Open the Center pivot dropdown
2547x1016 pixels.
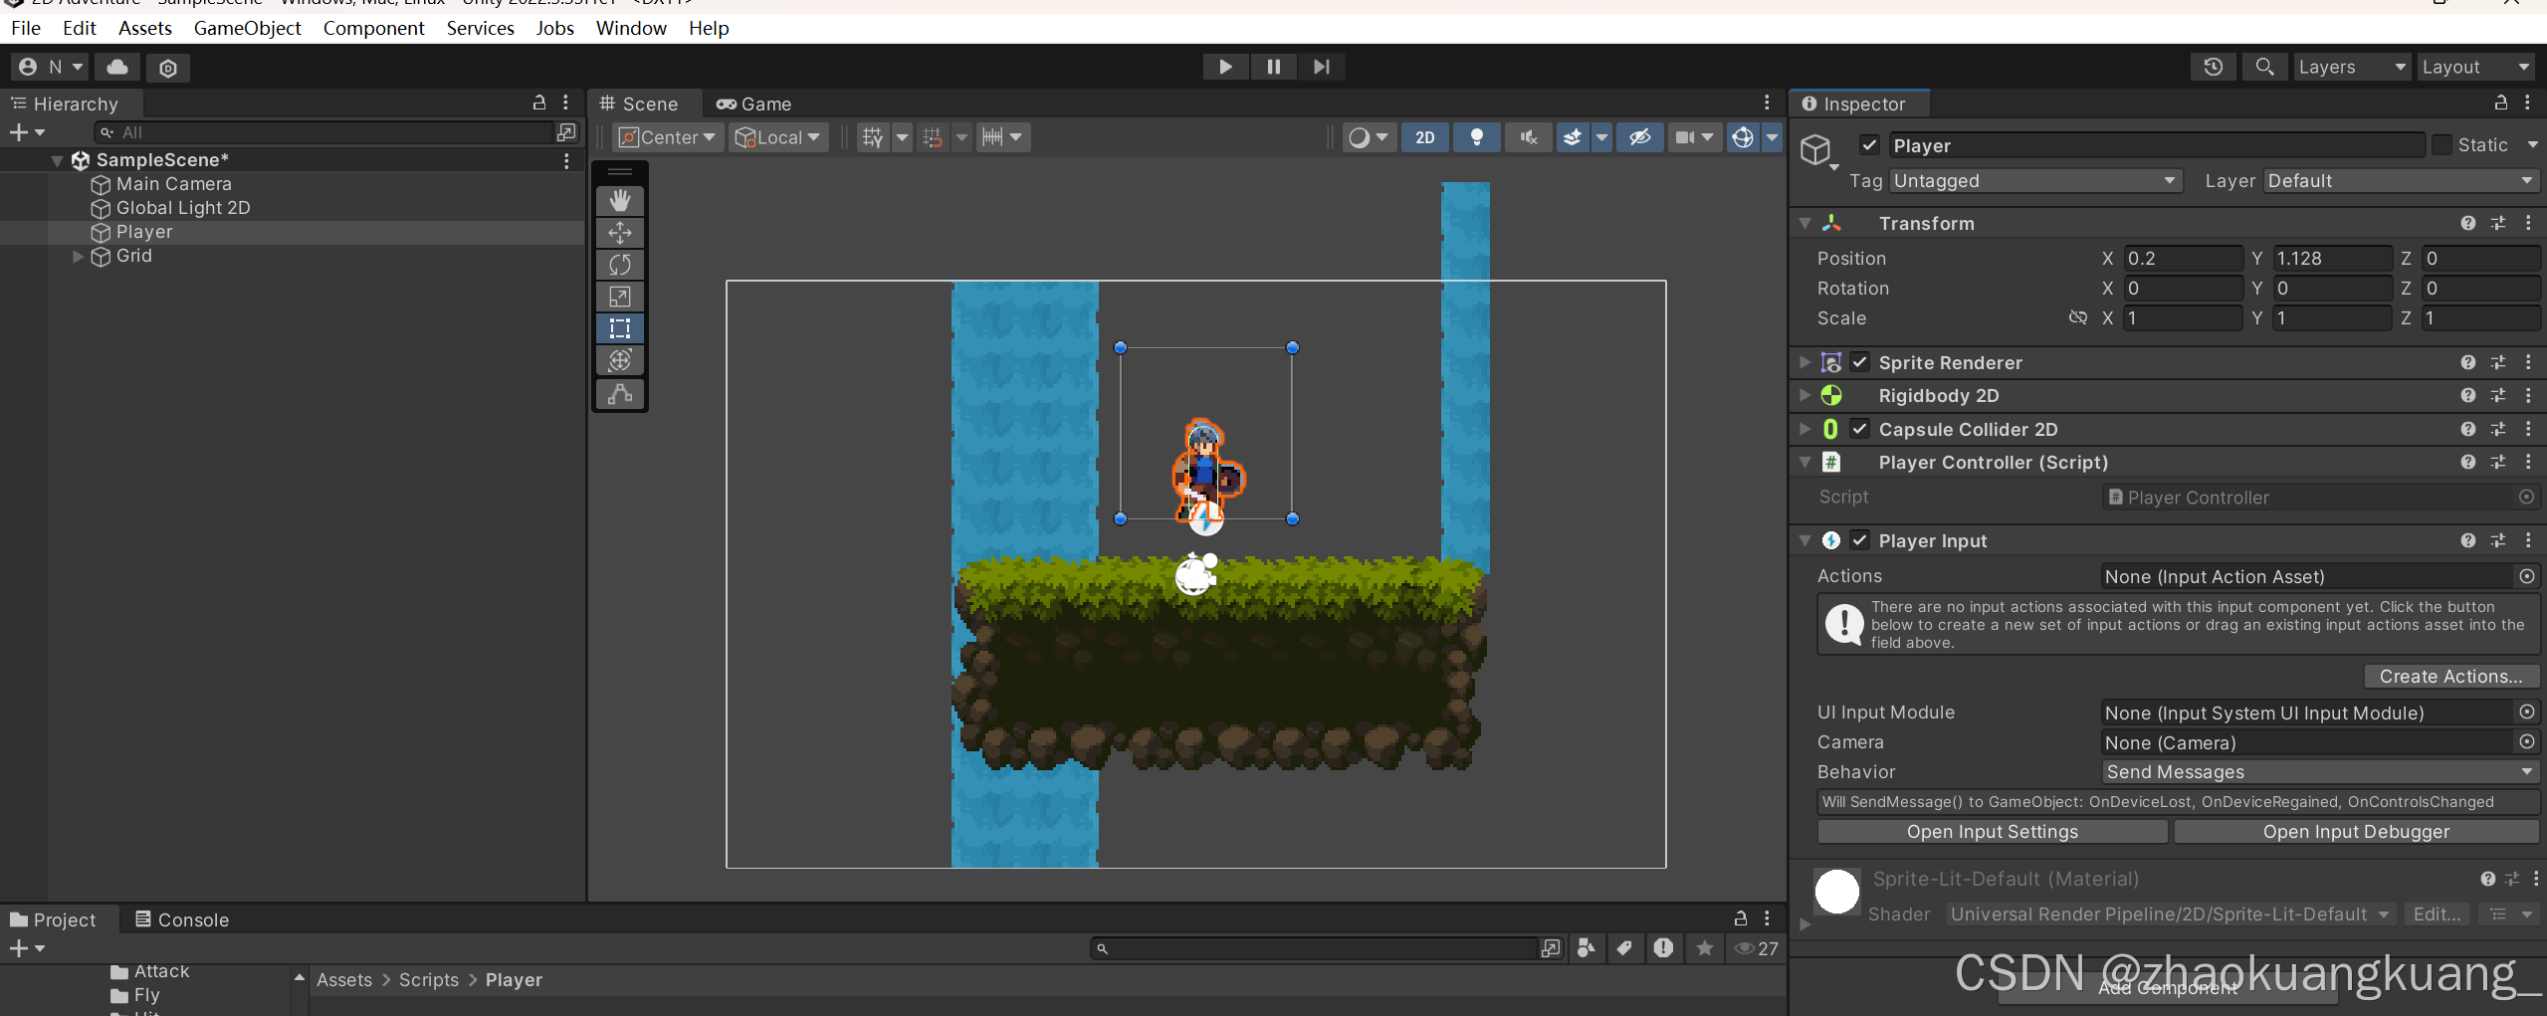(x=668, y=137)
